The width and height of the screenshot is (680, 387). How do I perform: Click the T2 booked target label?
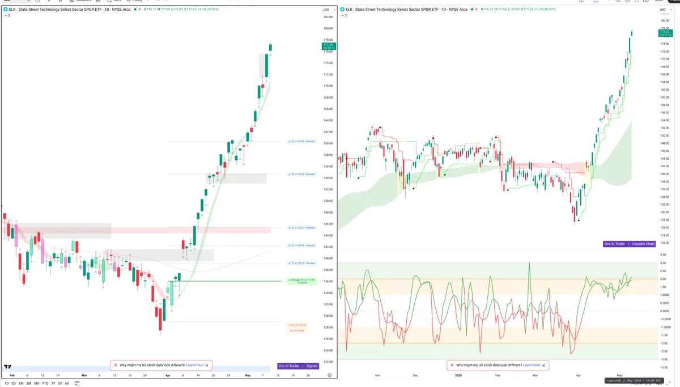(x=301, y=245)
